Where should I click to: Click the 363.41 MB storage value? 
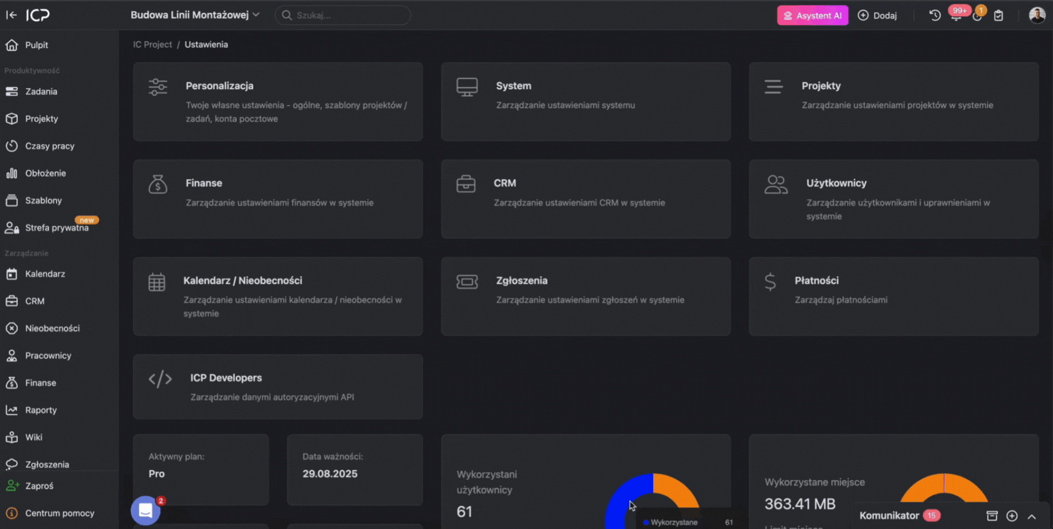click(x=800, y=504)
